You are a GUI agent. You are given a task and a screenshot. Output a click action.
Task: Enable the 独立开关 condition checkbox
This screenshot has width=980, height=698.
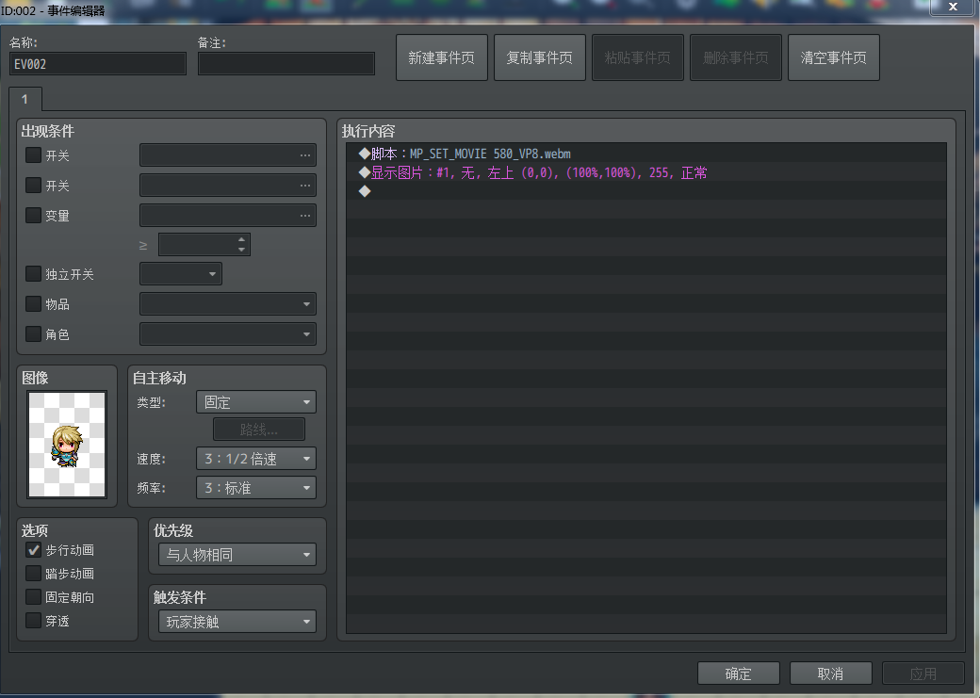[33, 274]
